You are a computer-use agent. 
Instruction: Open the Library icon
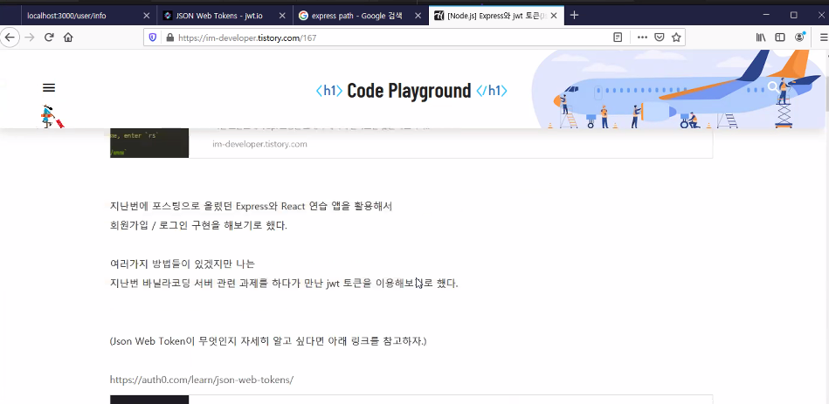pyautogui.click(x=761, y=38)
